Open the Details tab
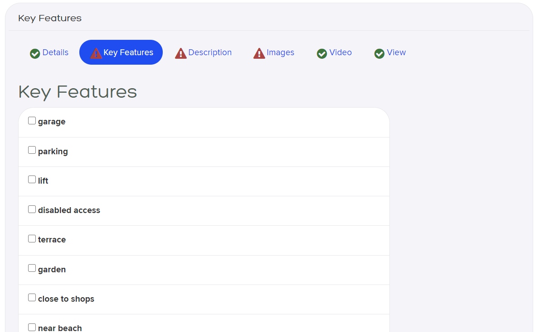Image resolution: width=534 pixels, height=332 pixels. pos(49,52)
